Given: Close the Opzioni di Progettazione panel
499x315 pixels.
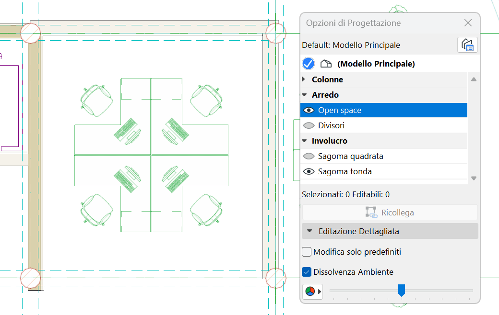Looking at the screenshot, I should pos(468,23).
